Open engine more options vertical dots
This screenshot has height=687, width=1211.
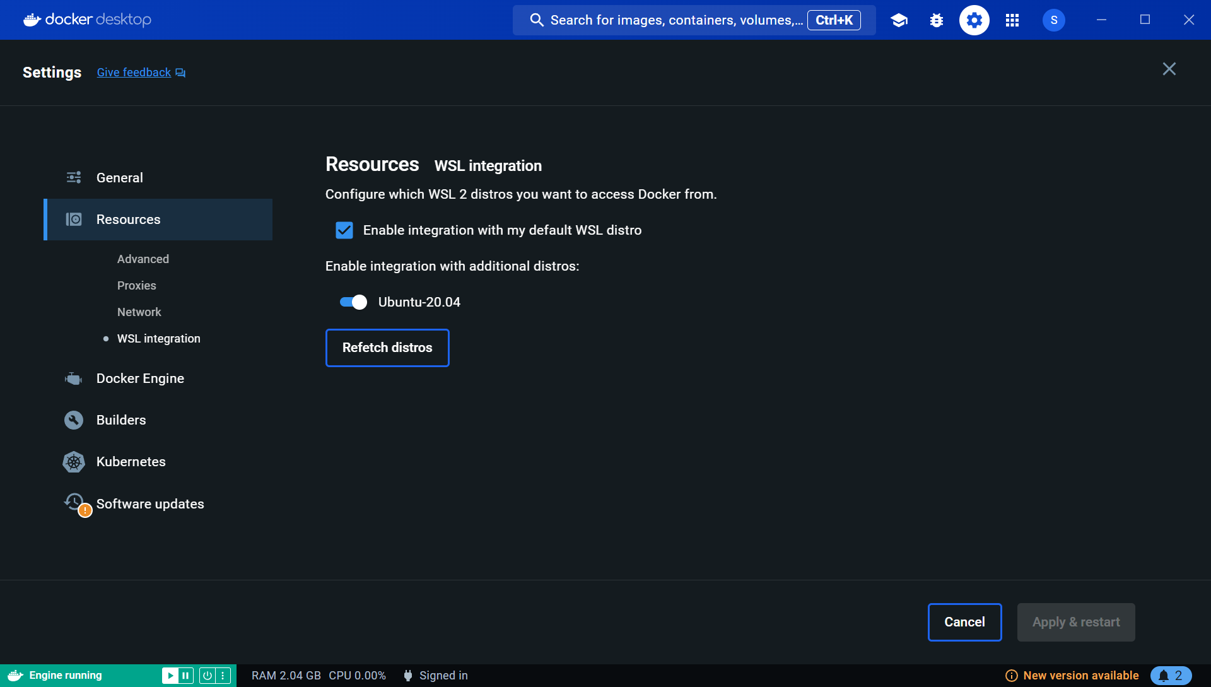223,676
